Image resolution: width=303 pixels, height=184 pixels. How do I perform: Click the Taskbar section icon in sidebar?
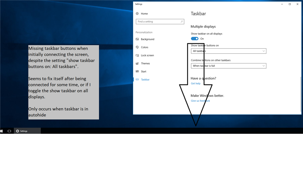click(137, 80)
